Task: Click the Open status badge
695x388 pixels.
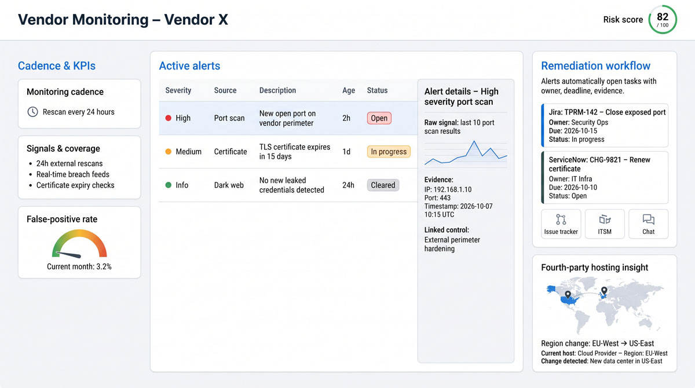Action: point(379,118)
